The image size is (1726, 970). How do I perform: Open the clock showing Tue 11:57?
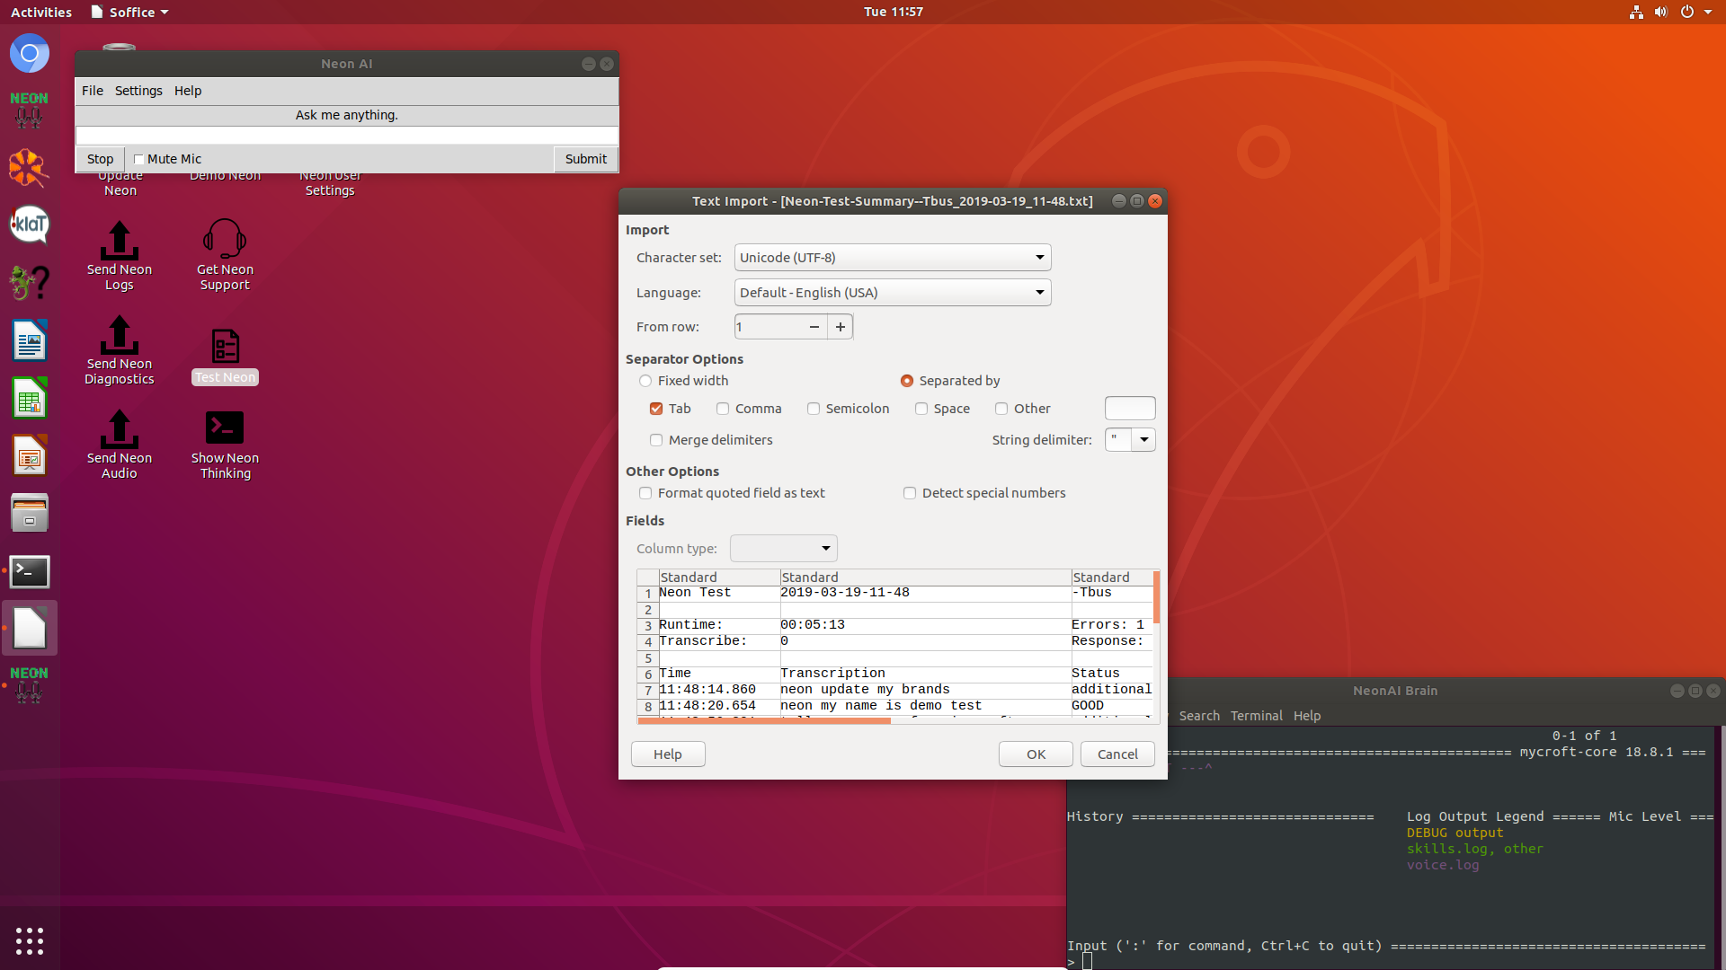[x=893, y=12]
